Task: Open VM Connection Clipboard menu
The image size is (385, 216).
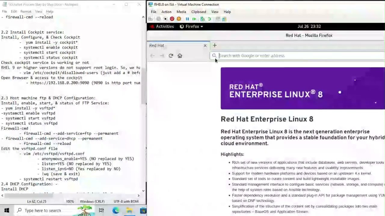Action: 199,12
